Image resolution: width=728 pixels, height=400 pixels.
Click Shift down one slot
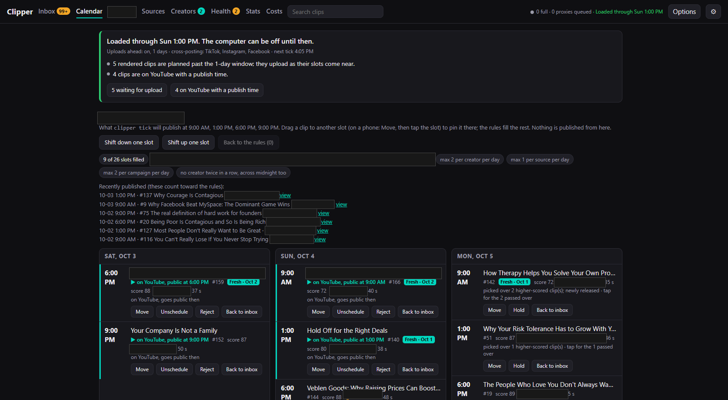tap(129, 142)
